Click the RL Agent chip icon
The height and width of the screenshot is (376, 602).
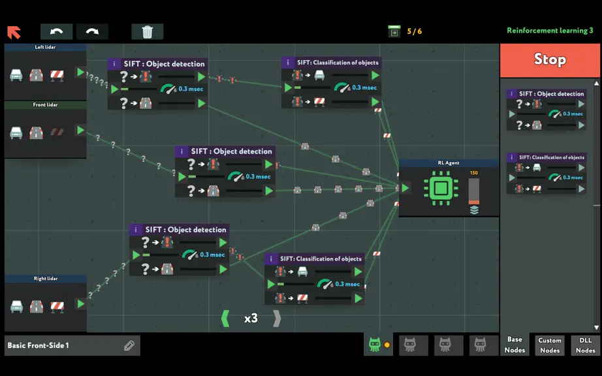(441, 188)
